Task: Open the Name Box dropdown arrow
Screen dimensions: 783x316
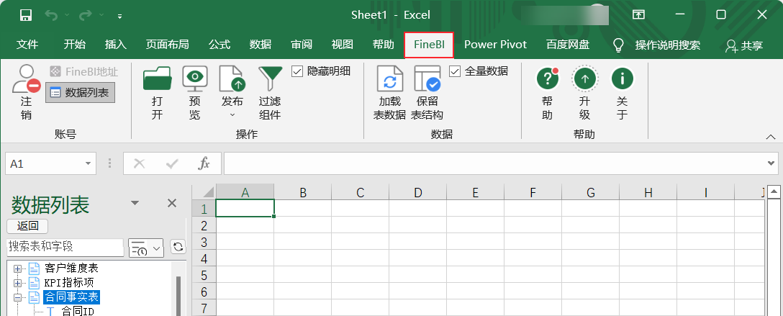Action: [89, 164]
